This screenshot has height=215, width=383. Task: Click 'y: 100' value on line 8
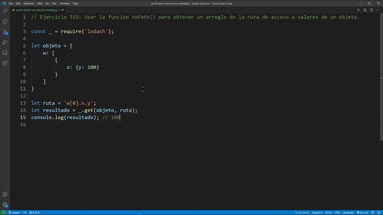[87, 67]
